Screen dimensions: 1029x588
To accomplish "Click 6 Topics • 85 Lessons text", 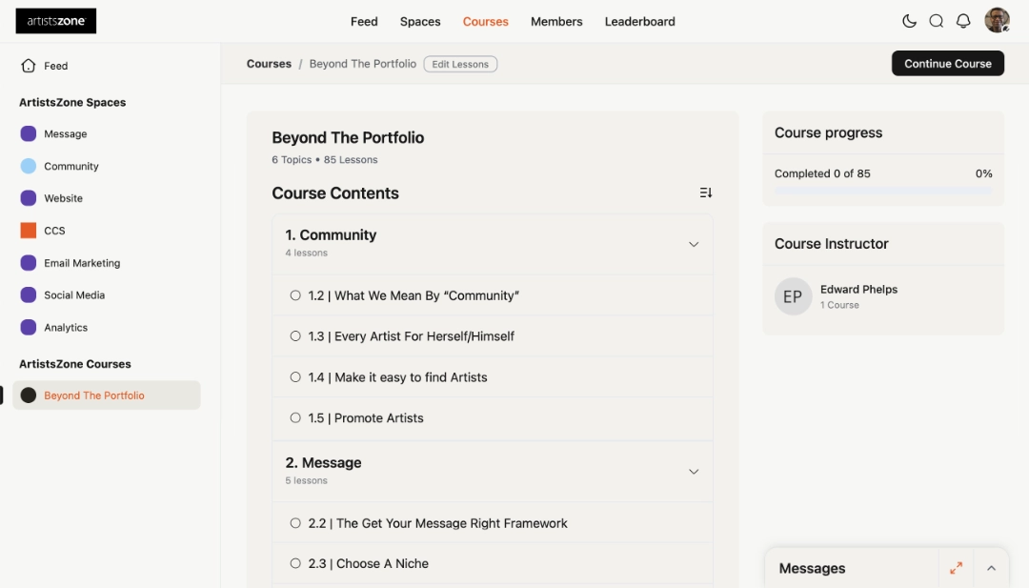I will 325,159.
